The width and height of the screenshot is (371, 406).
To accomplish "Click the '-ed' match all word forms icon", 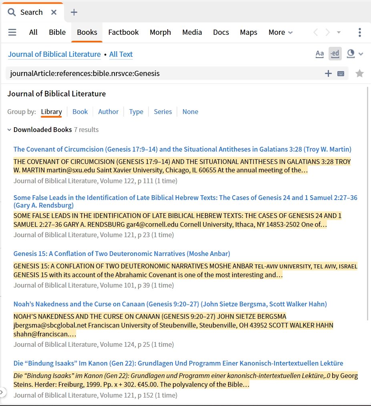I will pyautogui.click(x=335, y=53).
